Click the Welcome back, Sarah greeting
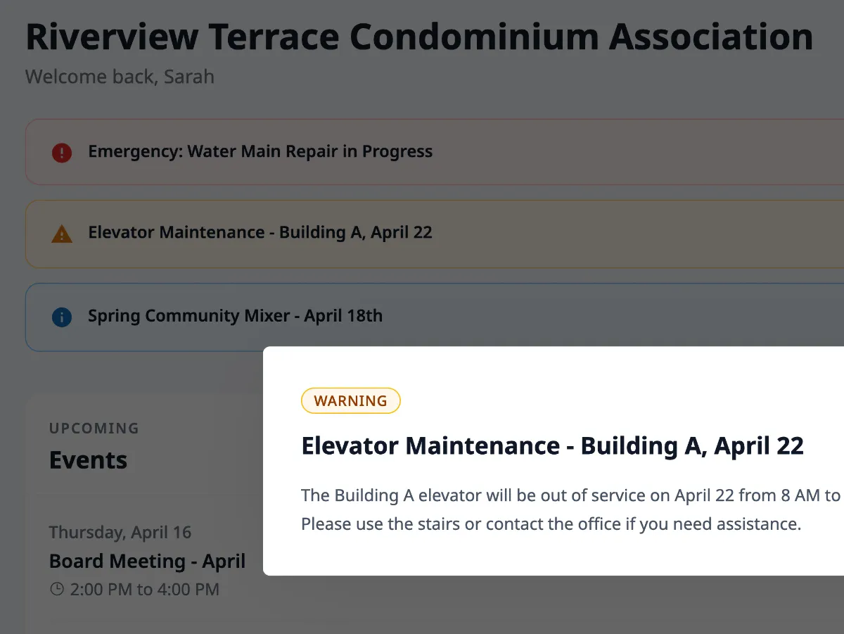844x634 pixels. pos(120,77)
